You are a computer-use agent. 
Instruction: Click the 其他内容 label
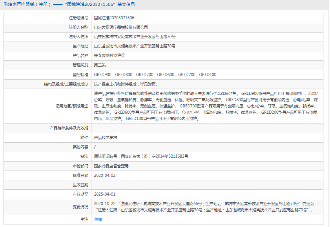click(x=80, y=147)
